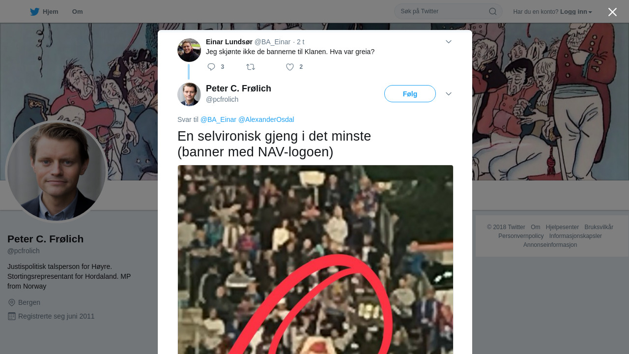The image size is (629, 354).
Task: Open the Personvernpolicy footer link
Action: tap(521, 236)
